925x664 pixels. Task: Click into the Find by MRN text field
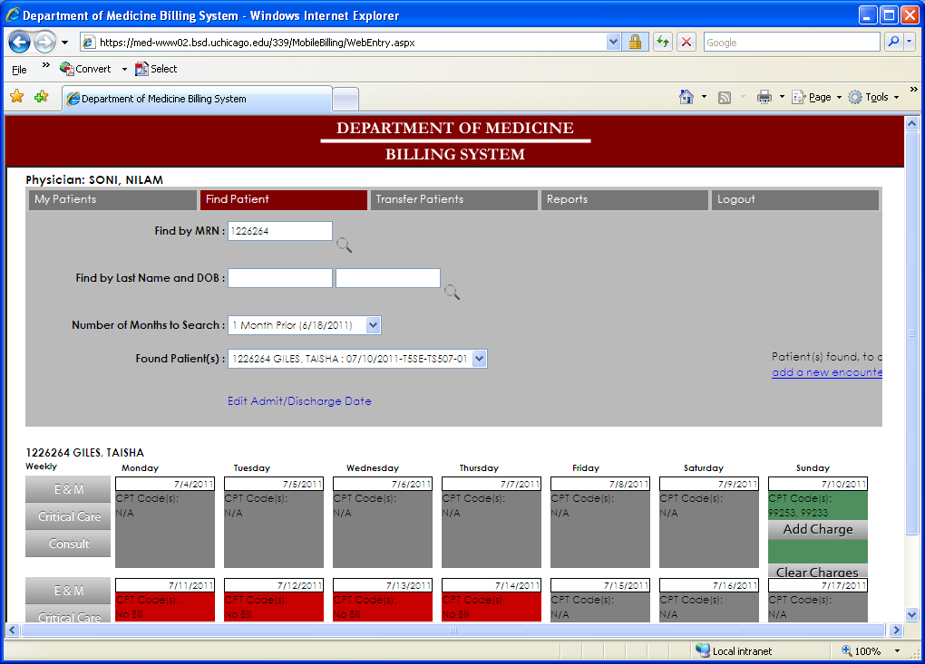point(279,231)
